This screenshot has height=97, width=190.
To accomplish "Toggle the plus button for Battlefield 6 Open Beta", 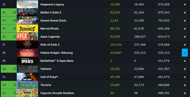I will 185,61.
